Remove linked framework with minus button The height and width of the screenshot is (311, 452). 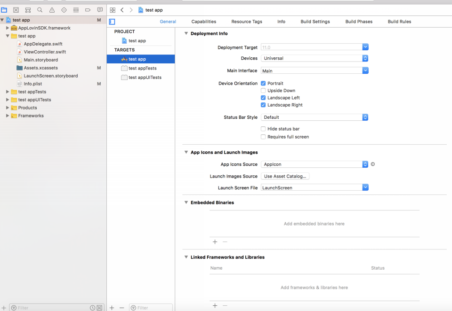pyautogui.click(x=225, y=305)
